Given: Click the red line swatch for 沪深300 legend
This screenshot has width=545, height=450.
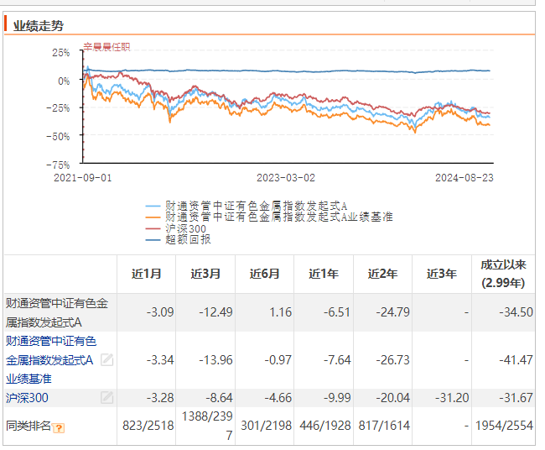Looking at the screenshot, I should [154, 228].
